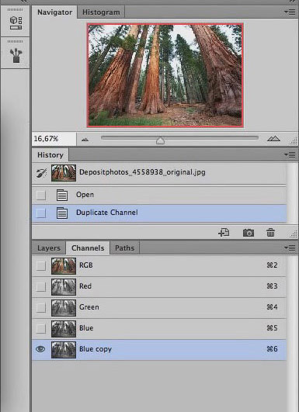The width and height of the screenshot is (299, 412).
Task: Open the Navigator panel flyout menu
Action: tap(290, 12)
